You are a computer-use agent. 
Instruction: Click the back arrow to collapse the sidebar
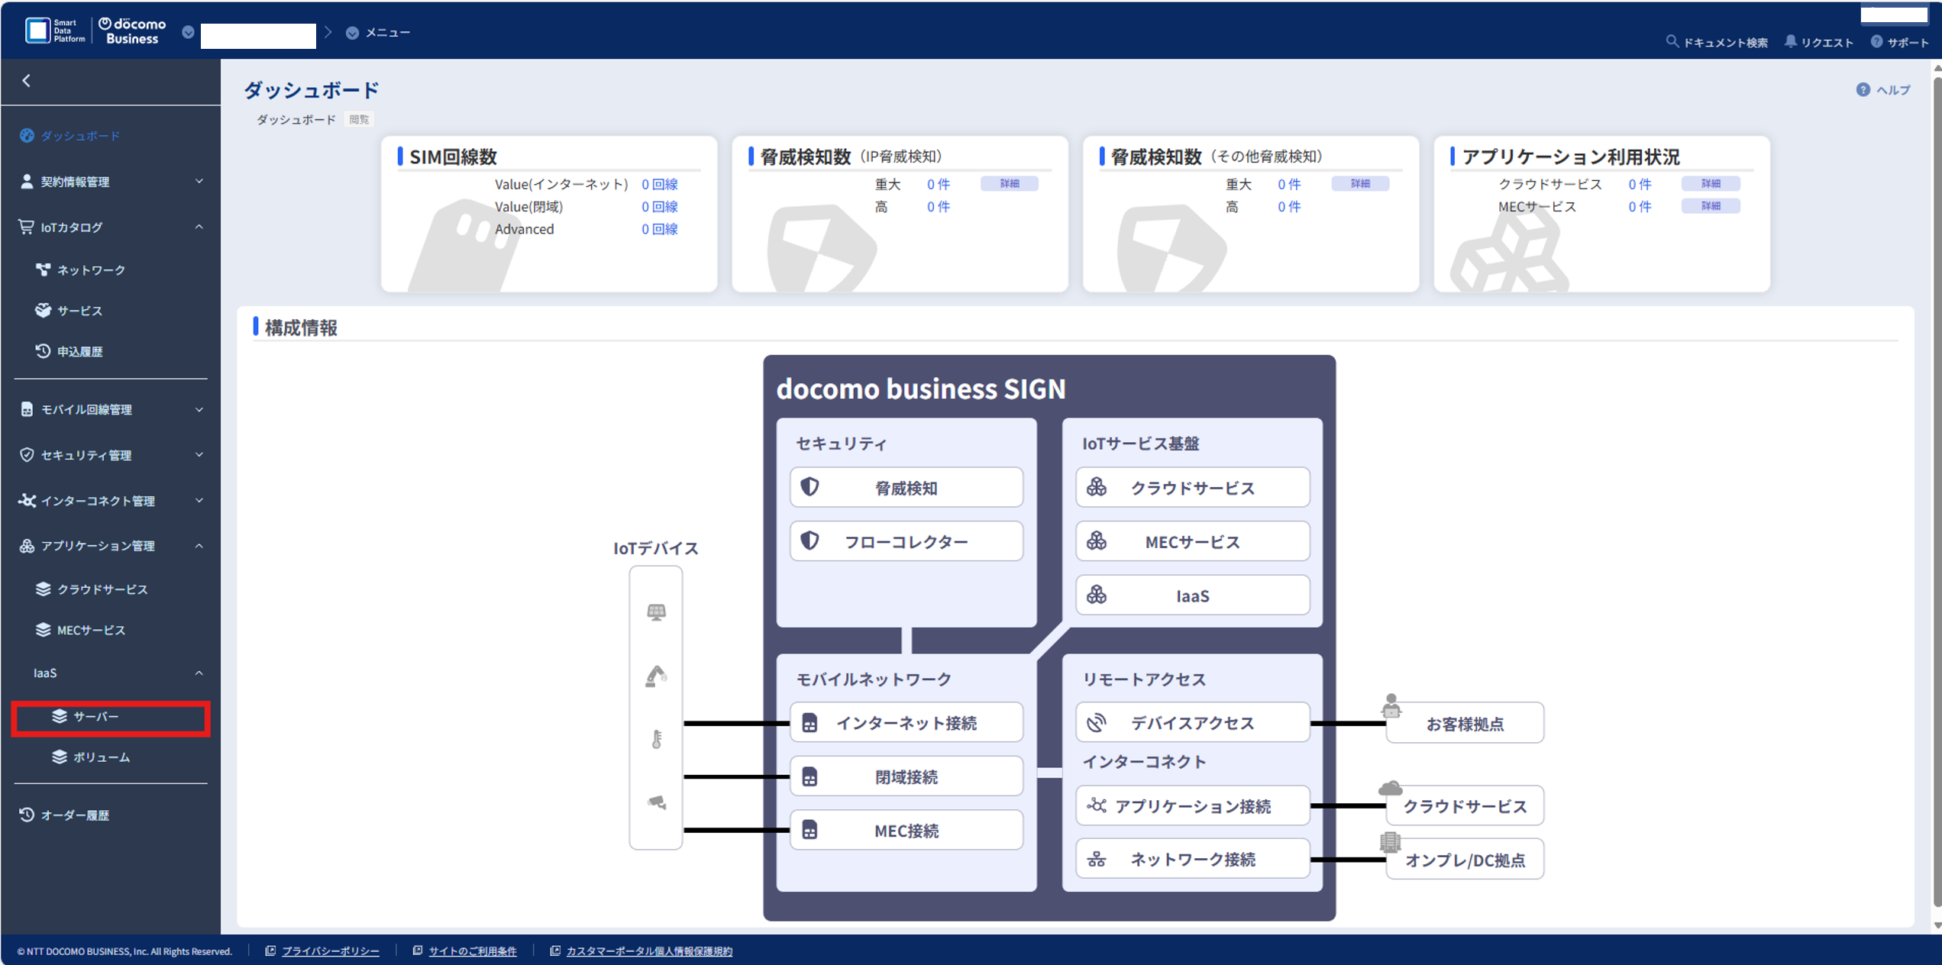(x=27, y=81)
